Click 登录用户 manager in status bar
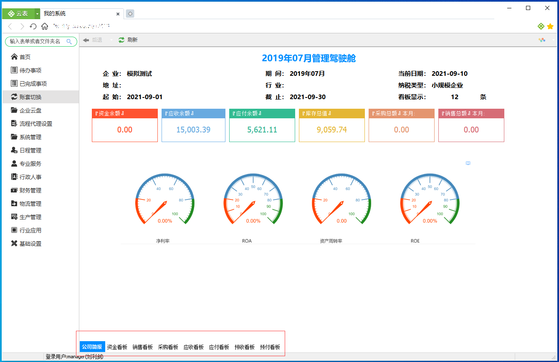This screenshot has height=362, width=559. tap(74, 357)
